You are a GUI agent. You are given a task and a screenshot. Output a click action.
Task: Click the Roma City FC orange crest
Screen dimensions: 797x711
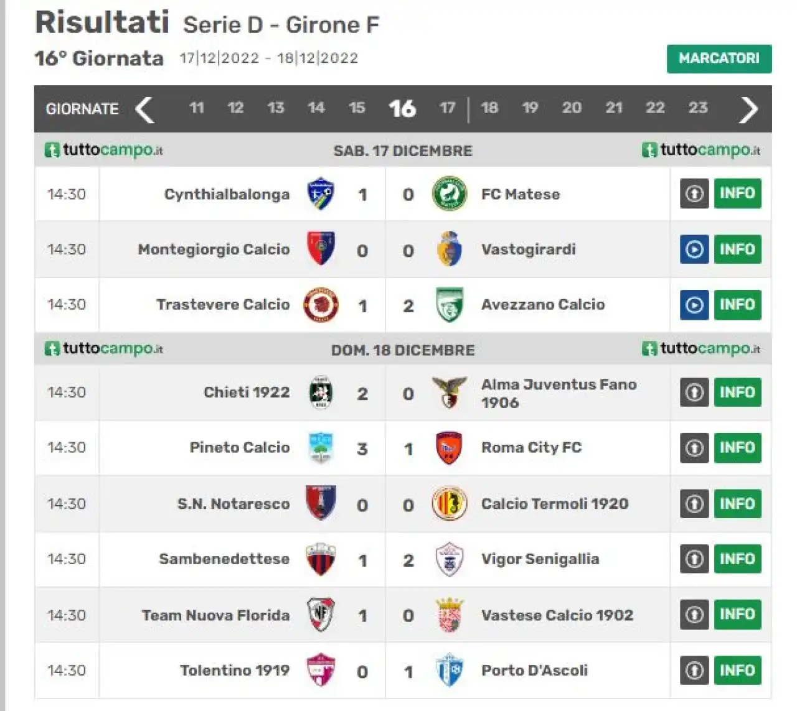pyautogui.click(x=449, y=448)
